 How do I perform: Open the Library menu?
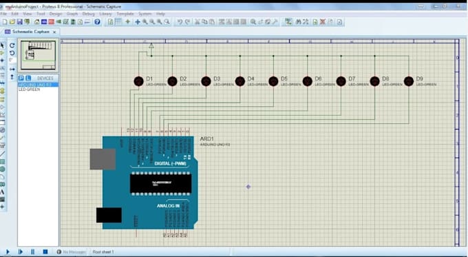pos(105,14)
